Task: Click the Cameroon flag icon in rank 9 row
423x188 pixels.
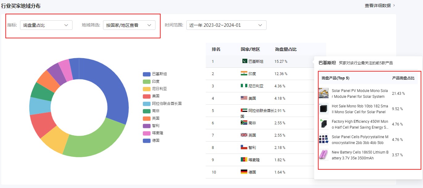Action: pyautogui.click(x=243, y=160)
